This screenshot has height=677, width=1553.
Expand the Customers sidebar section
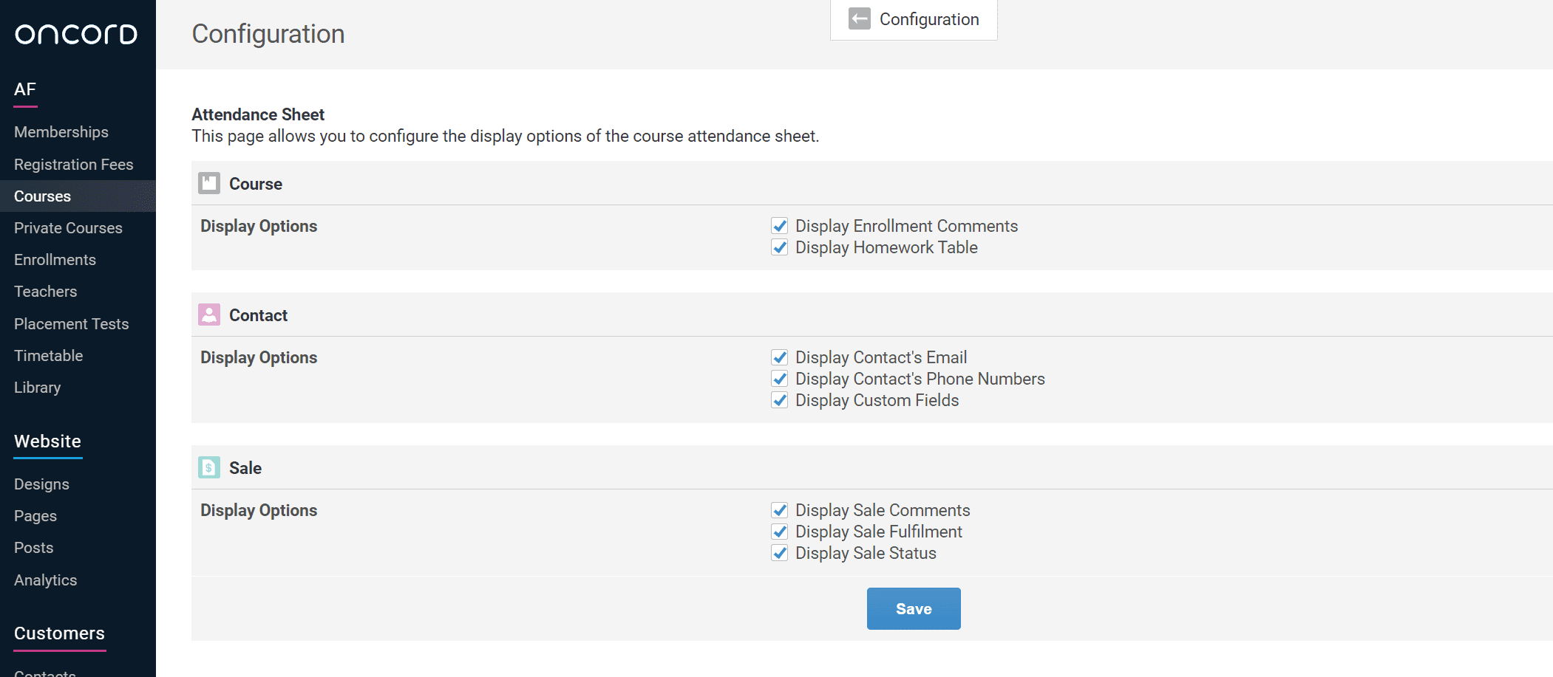[59, 633]
